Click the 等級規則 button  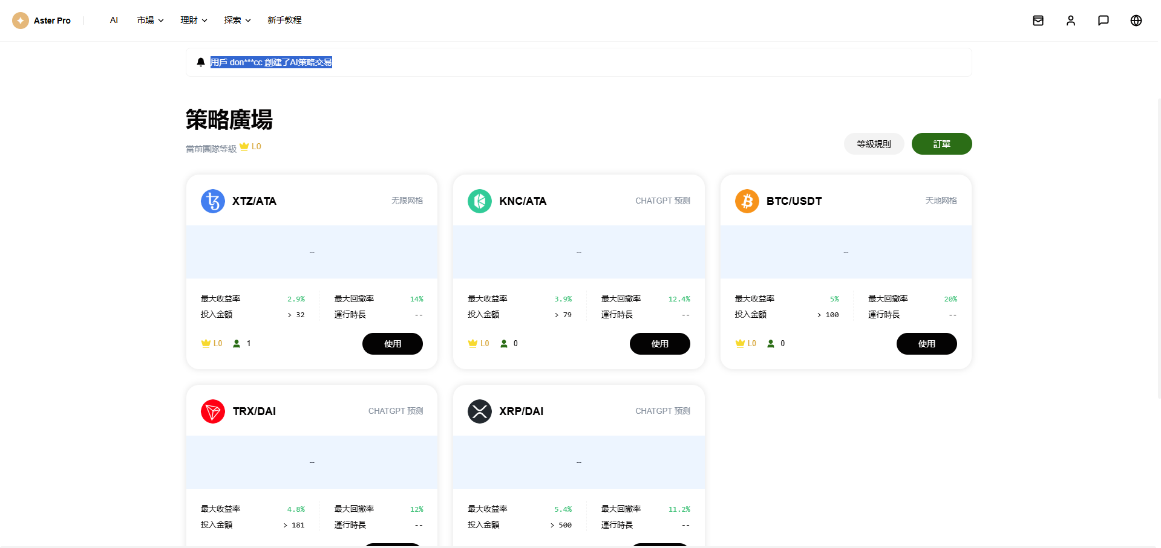coord(874,144)
